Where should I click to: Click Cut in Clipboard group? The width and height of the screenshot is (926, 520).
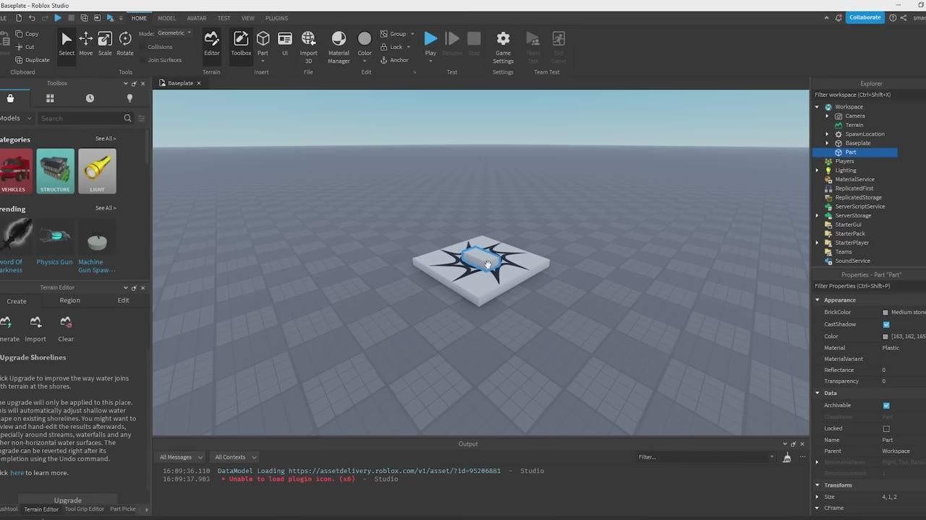pos(24,47)
